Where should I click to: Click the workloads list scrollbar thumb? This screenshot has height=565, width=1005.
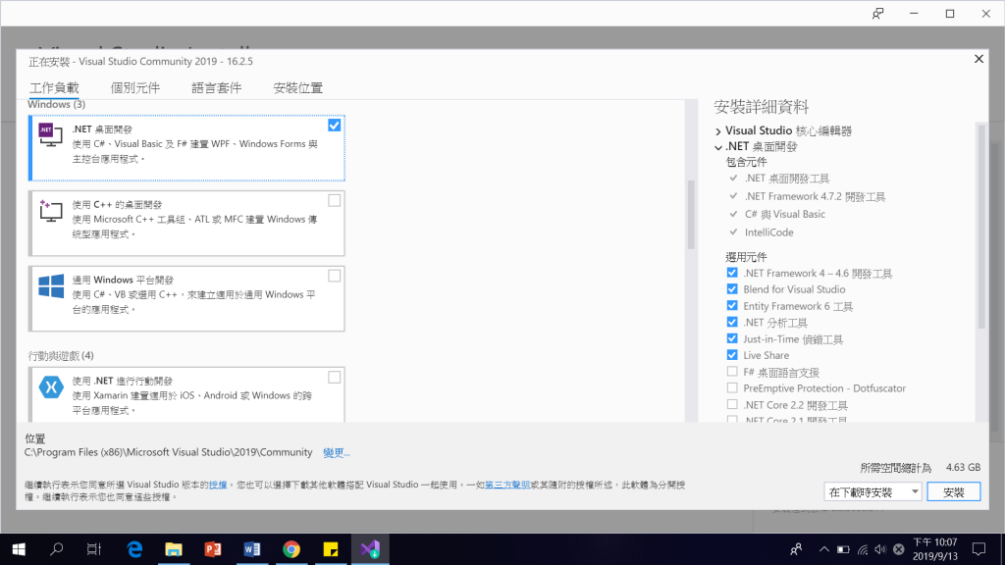coord(691,215)
